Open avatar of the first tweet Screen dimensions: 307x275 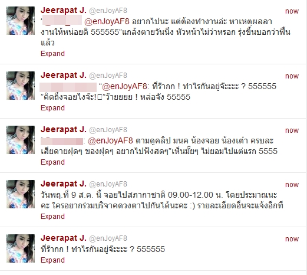point(21,21)
